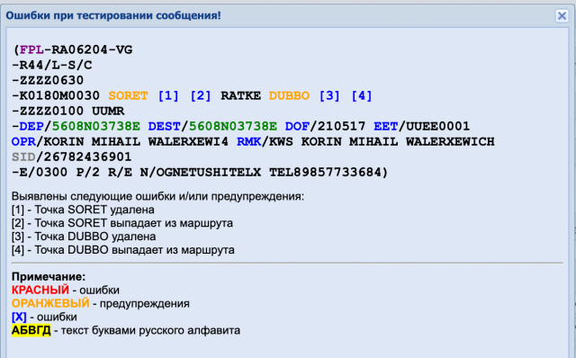Click green coordinates after DEP/

(96, 126)
